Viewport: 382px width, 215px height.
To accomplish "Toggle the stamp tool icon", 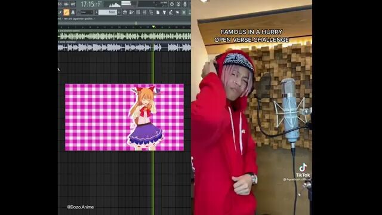I will 73,12.
